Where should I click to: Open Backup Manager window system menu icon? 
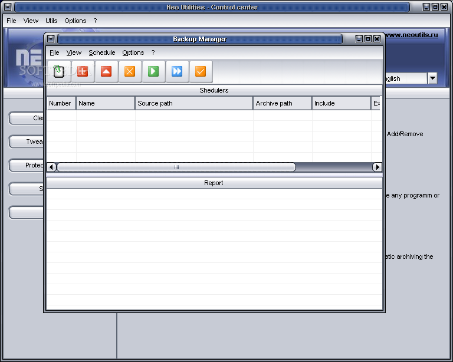tap(51, 39)
